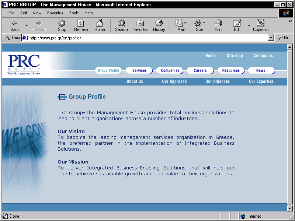Launch Copernic from the toolbar
Screen dimensions: 295x221
tap(261, 25)
